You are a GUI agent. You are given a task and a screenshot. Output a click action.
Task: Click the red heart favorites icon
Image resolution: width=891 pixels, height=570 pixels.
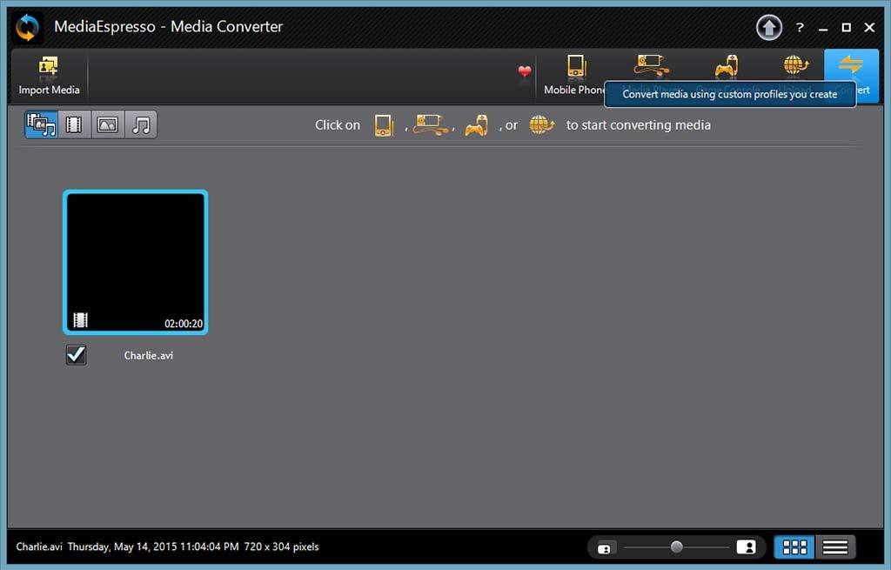(525, 71)
